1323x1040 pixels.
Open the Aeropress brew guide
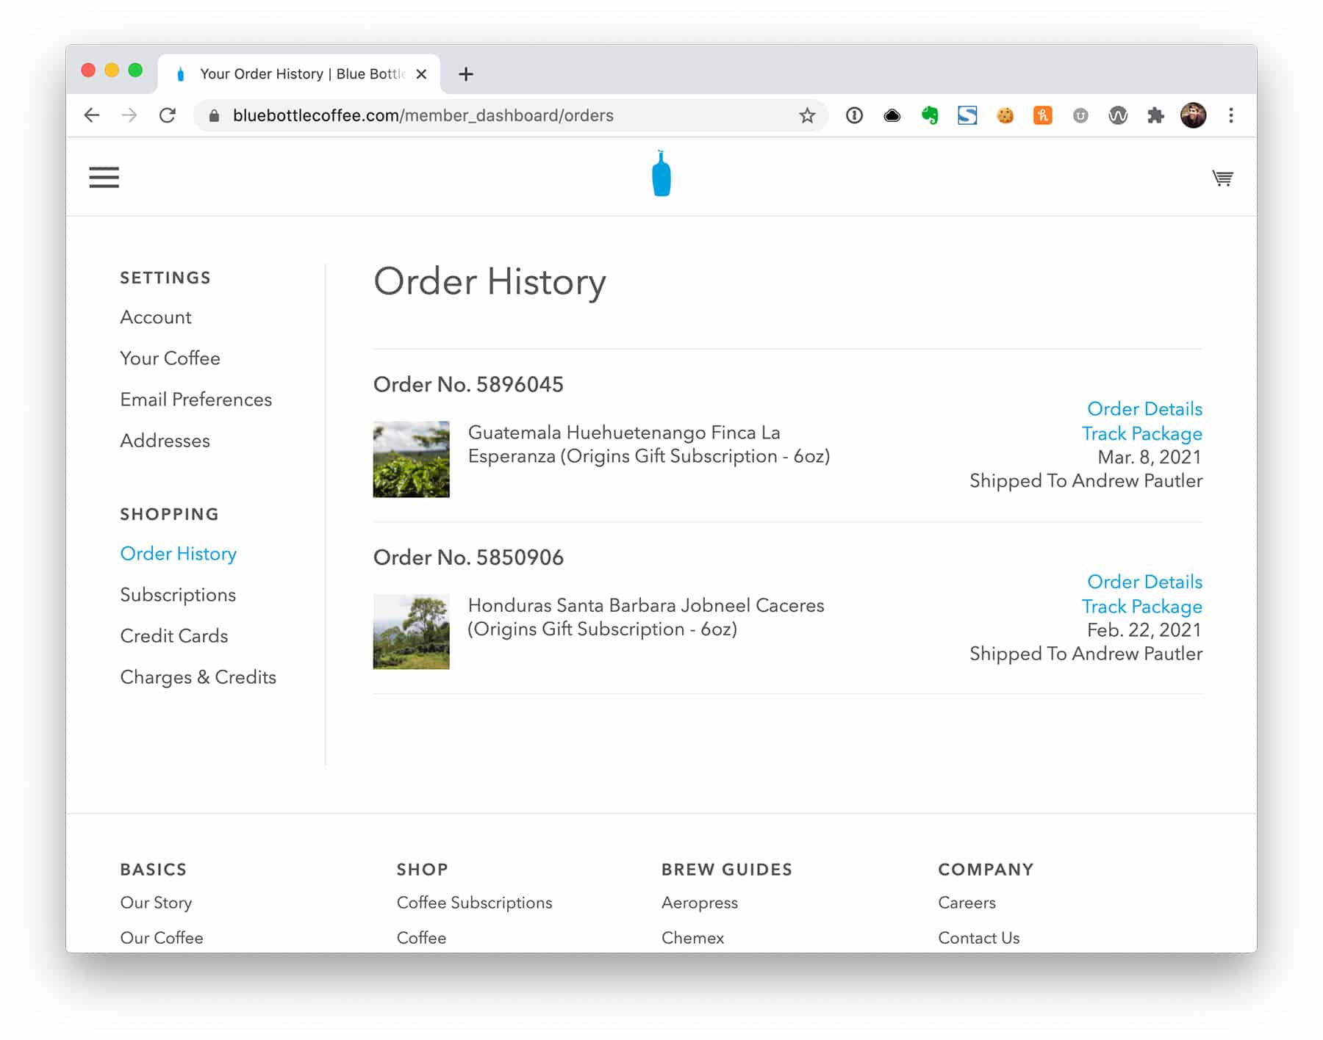pos(700,903)
